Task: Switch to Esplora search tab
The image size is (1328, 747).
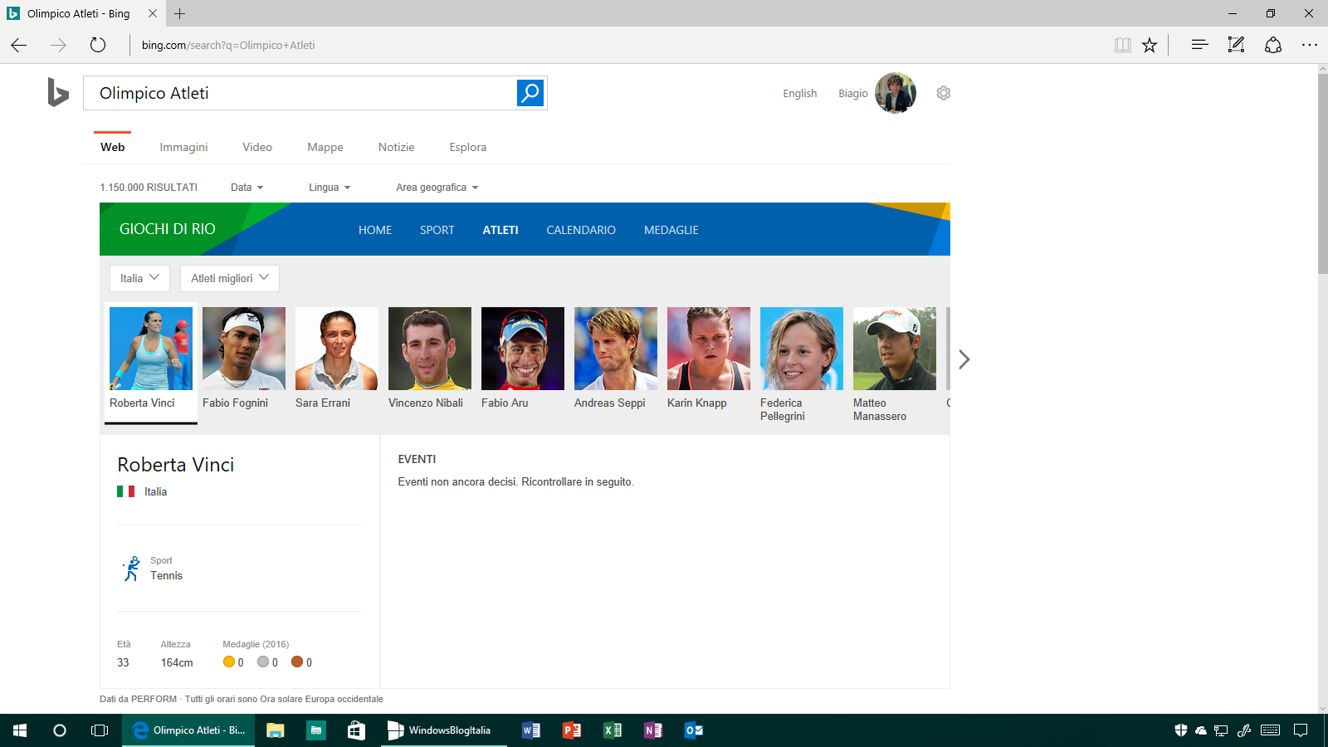Action: pyautogui.click(x=468, y=147)
